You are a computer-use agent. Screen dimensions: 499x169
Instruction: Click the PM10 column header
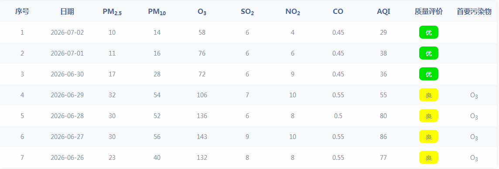click(157, 12)
